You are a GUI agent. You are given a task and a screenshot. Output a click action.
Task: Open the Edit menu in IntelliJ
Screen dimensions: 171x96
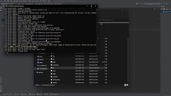(x=8, y=1)
